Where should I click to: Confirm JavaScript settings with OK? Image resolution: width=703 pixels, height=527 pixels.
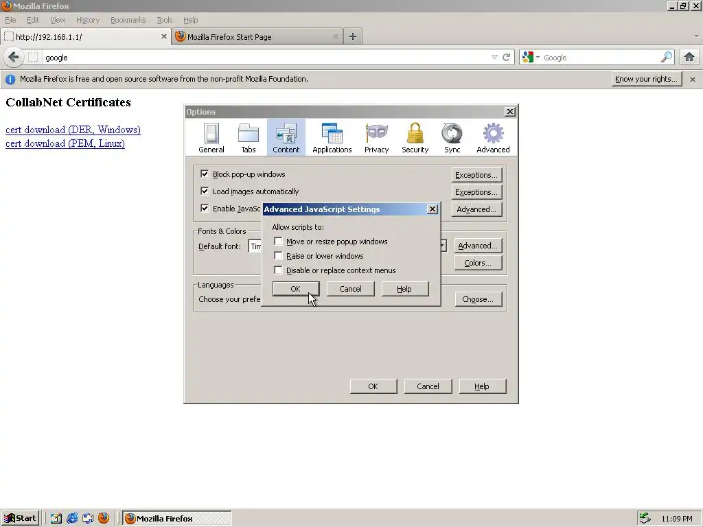tap(296, 289)
